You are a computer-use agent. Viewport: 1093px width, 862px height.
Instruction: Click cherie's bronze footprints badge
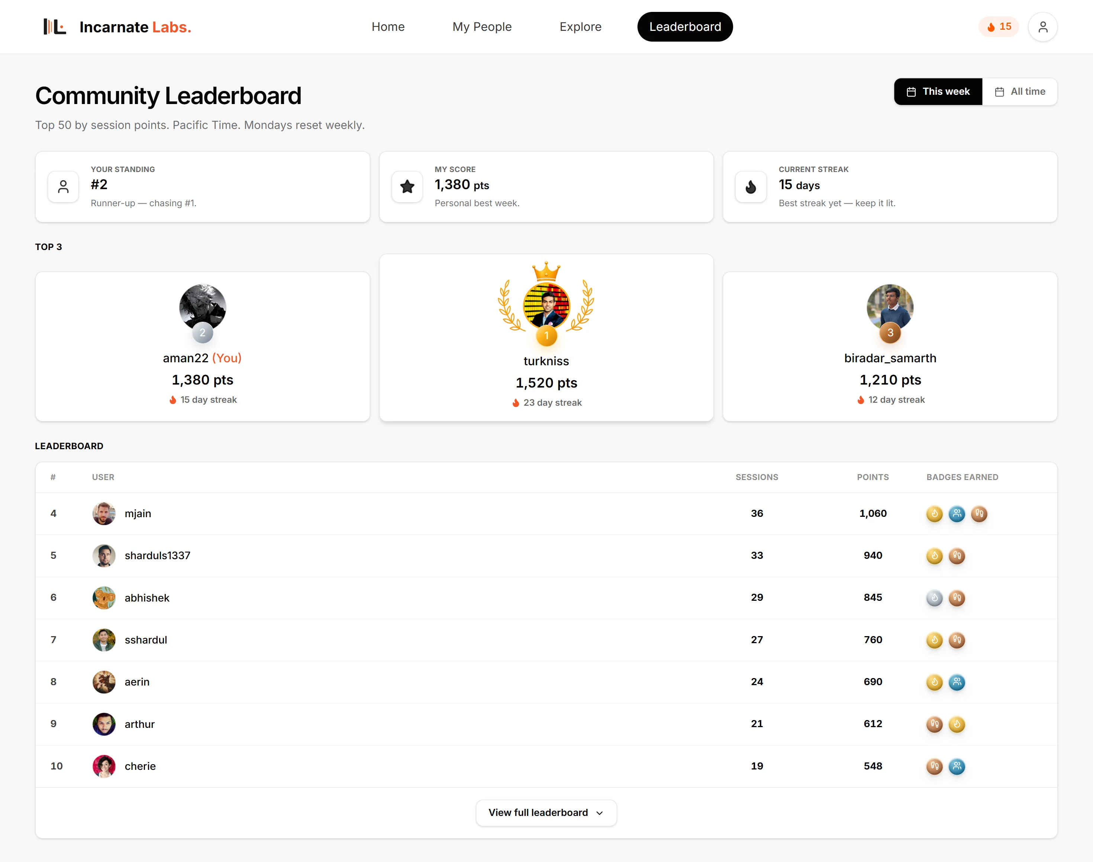pyautogui.click(x=935, y=767)
